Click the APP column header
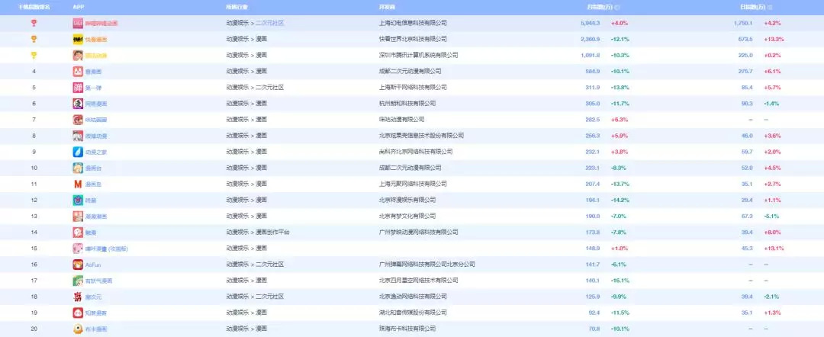 tap(79, 7)
